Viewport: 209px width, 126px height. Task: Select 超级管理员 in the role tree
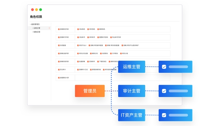[36, 24]
